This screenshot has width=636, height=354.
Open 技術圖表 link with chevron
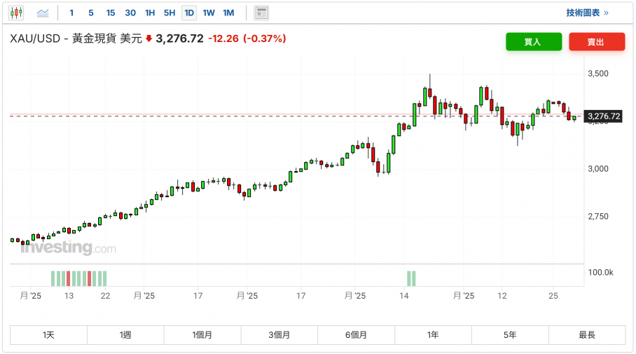tap(587, 13)
